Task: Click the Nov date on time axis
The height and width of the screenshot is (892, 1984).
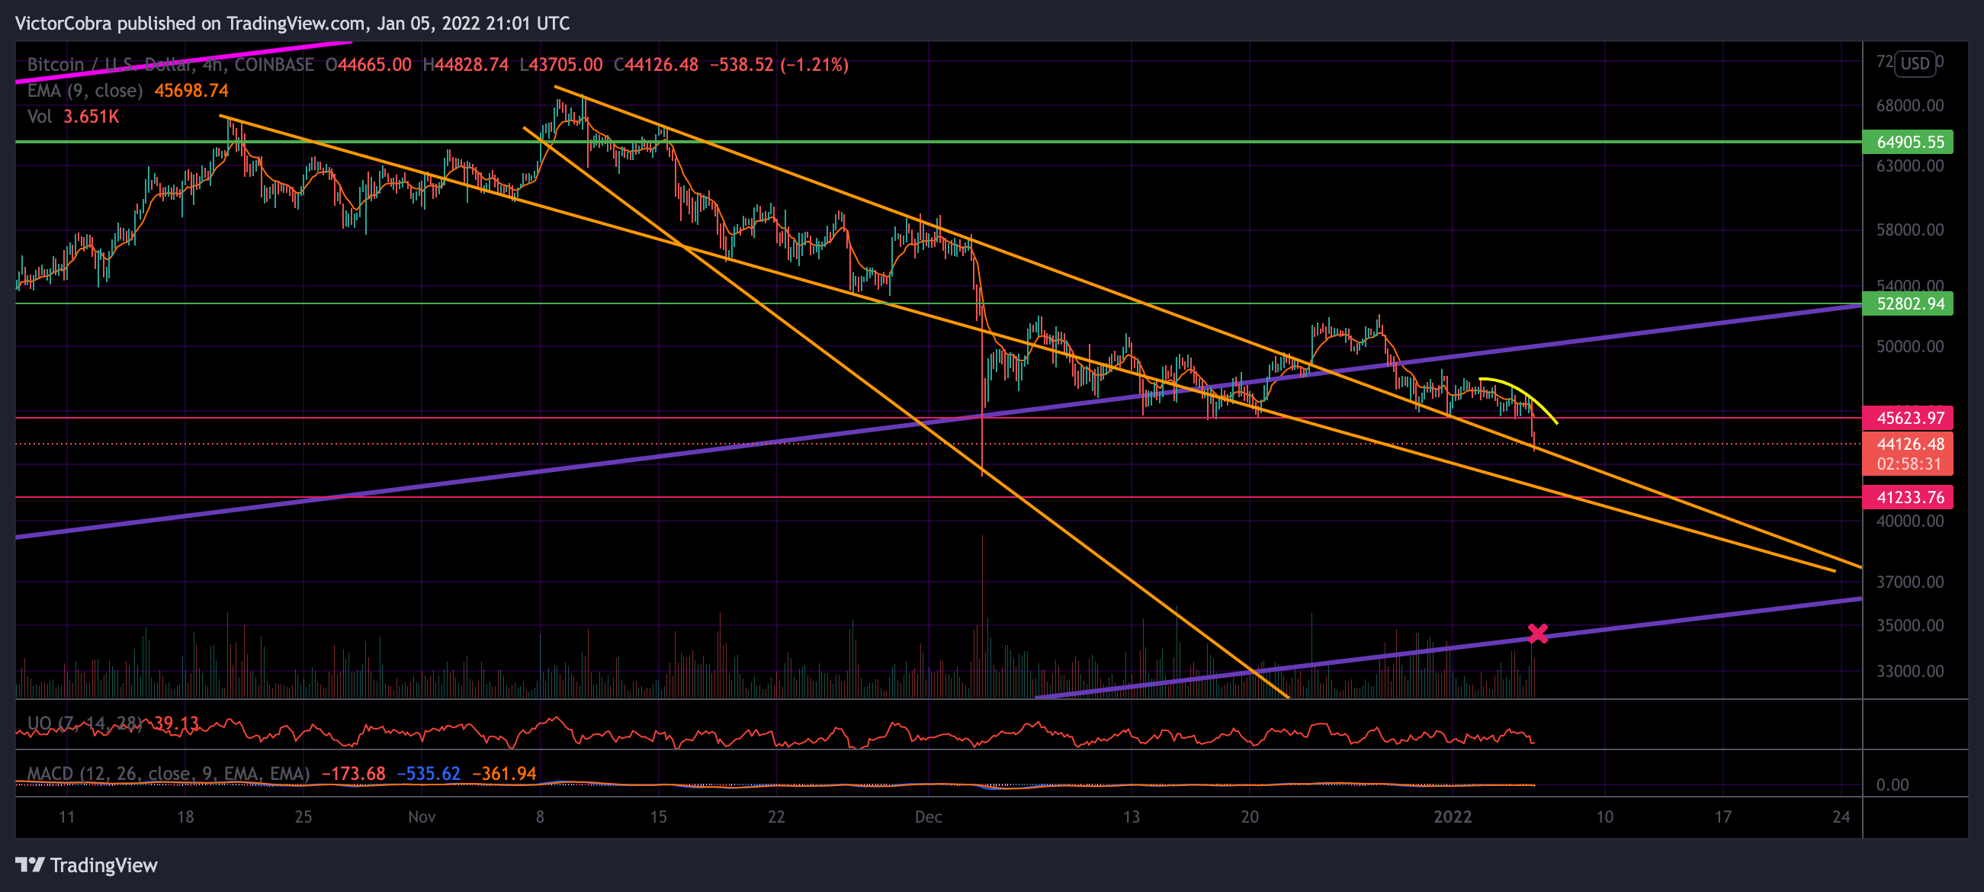Action: [422, 817]
